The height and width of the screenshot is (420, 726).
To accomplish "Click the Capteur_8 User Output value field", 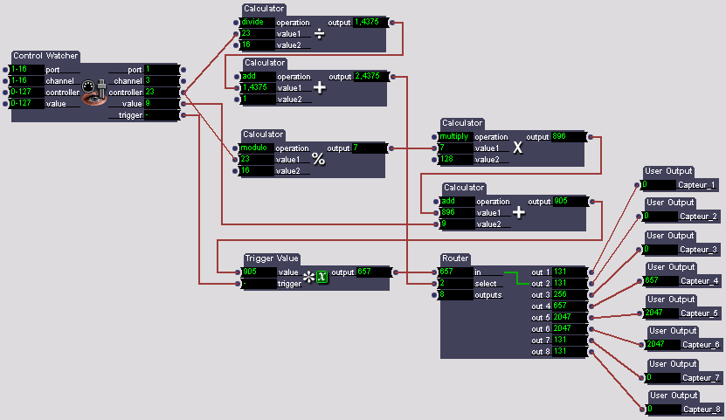I will point(662,409).
